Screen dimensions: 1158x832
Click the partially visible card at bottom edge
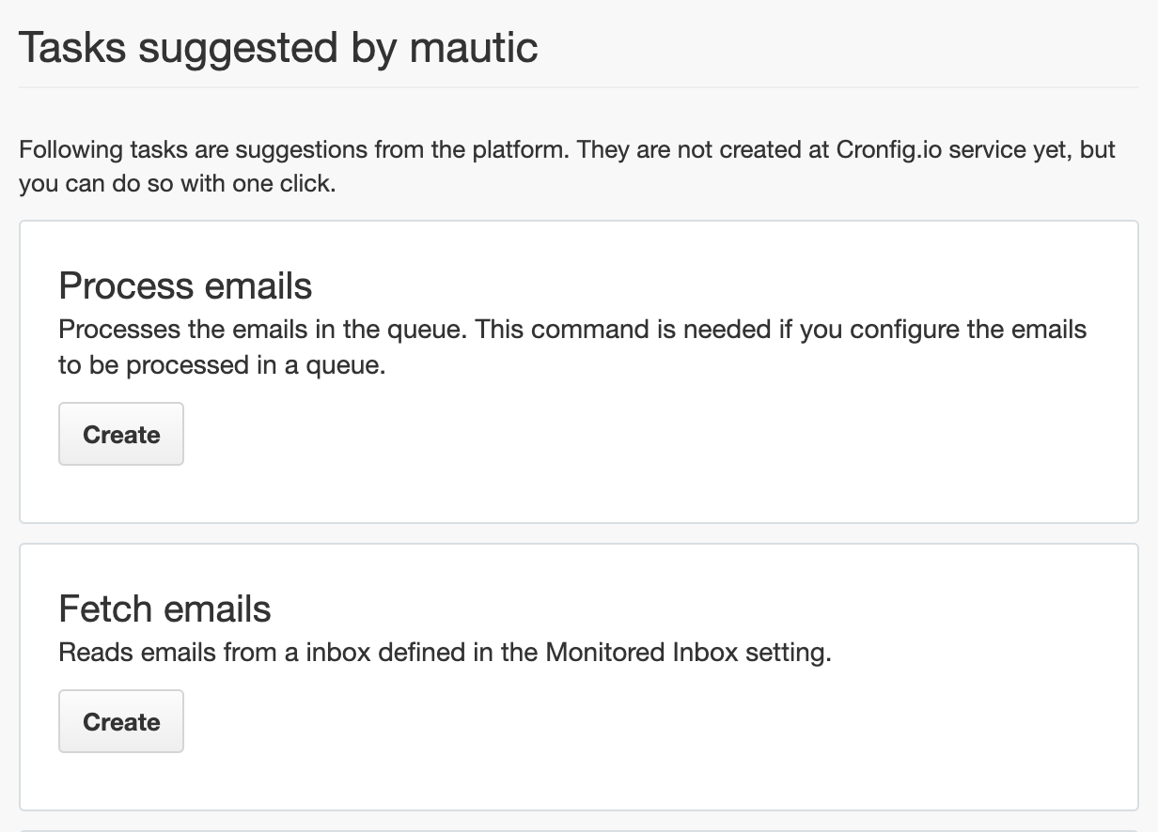click(x=579, y=830)
